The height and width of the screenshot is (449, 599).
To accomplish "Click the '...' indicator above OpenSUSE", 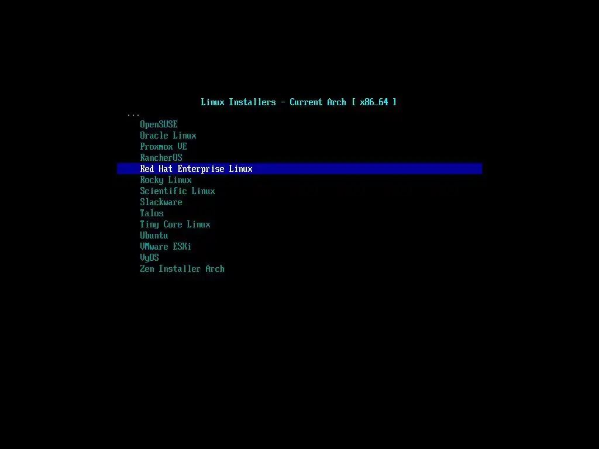I will pyautogui.click(x=133, y=115).
